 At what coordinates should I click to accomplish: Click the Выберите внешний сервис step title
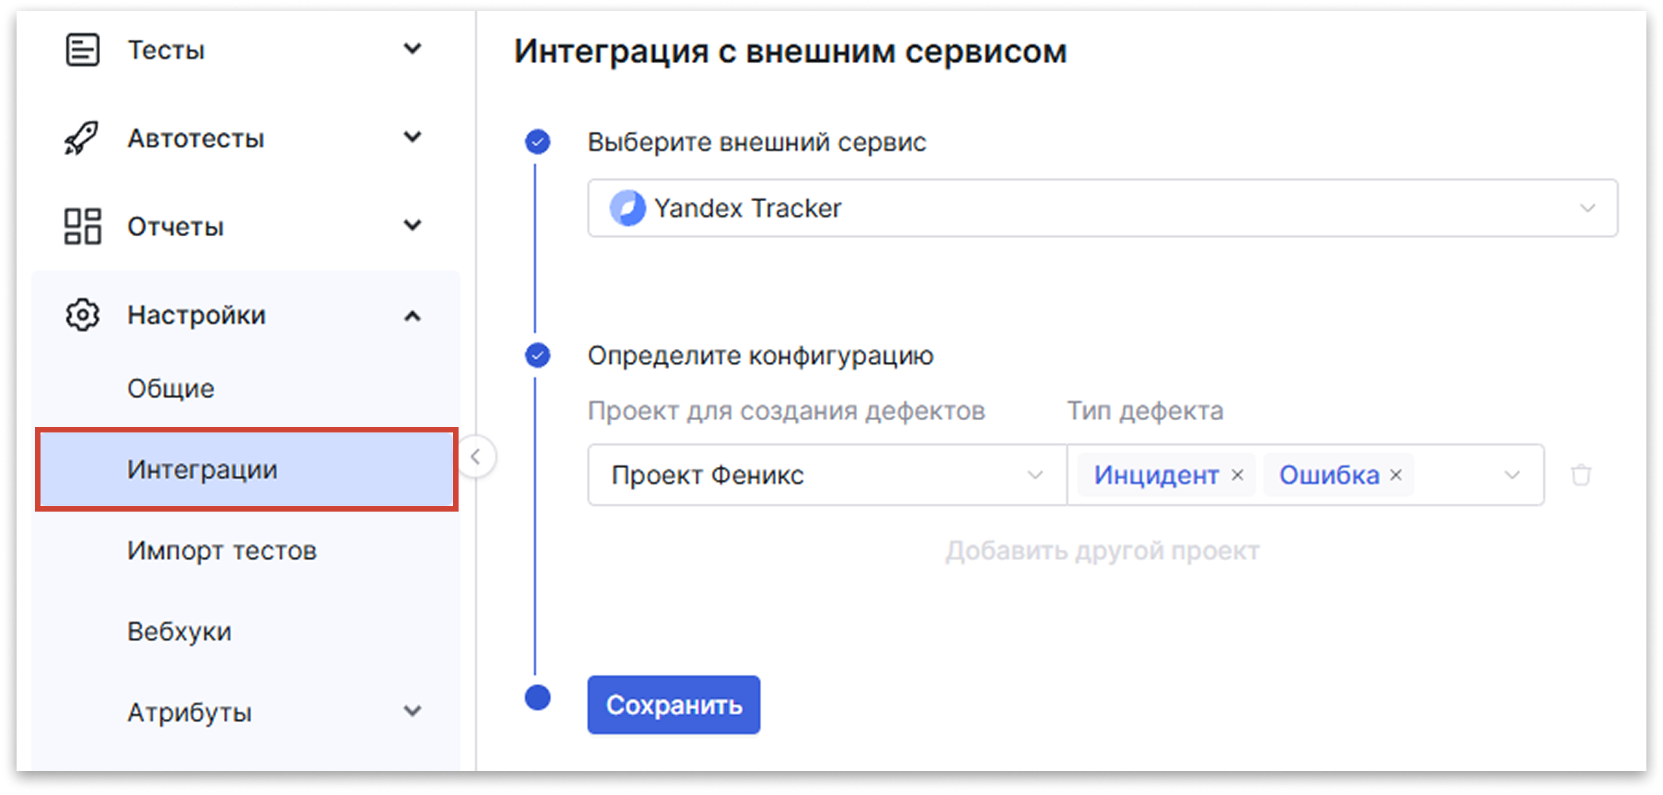(x=757, y=142)
